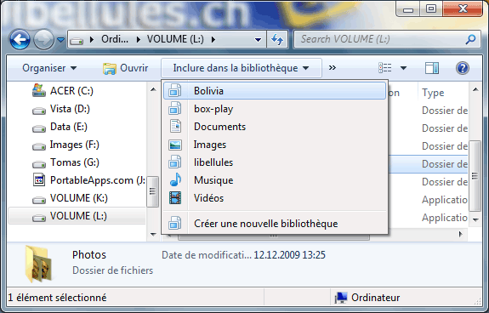The image size is (489, 313).
Task: Click the highlighted Dossier de row cell
Action: (x=445, y=163)
